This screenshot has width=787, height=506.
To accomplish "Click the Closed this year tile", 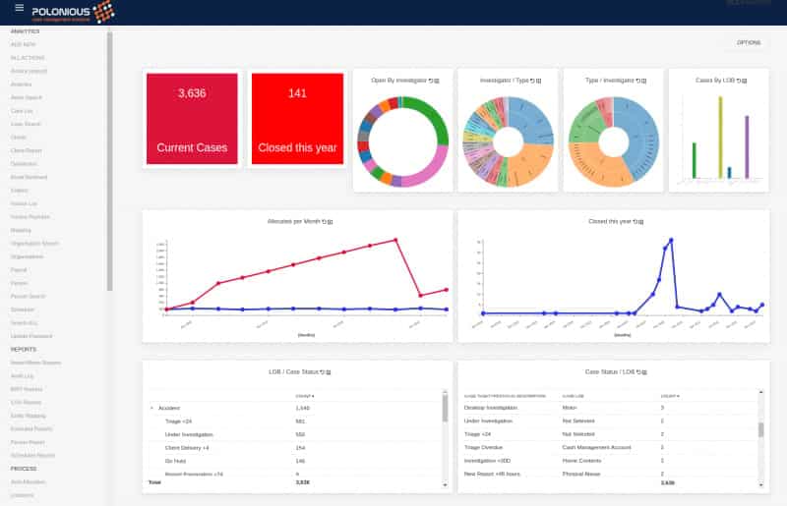I will 296,119.
